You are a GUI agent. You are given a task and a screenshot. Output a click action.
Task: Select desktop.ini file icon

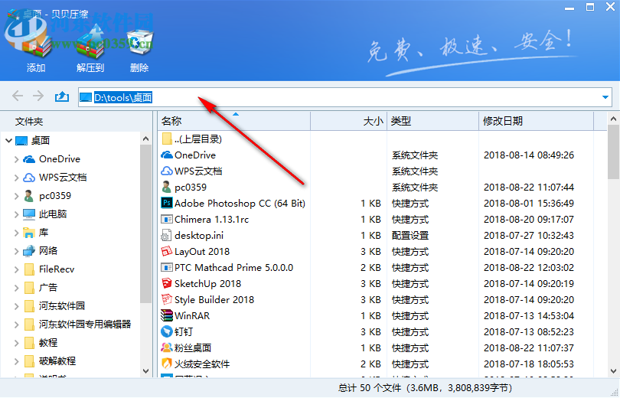[165, 236]
